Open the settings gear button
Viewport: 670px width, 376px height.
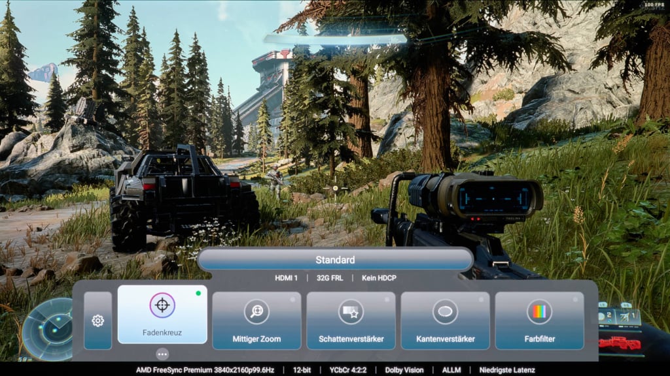98,321
